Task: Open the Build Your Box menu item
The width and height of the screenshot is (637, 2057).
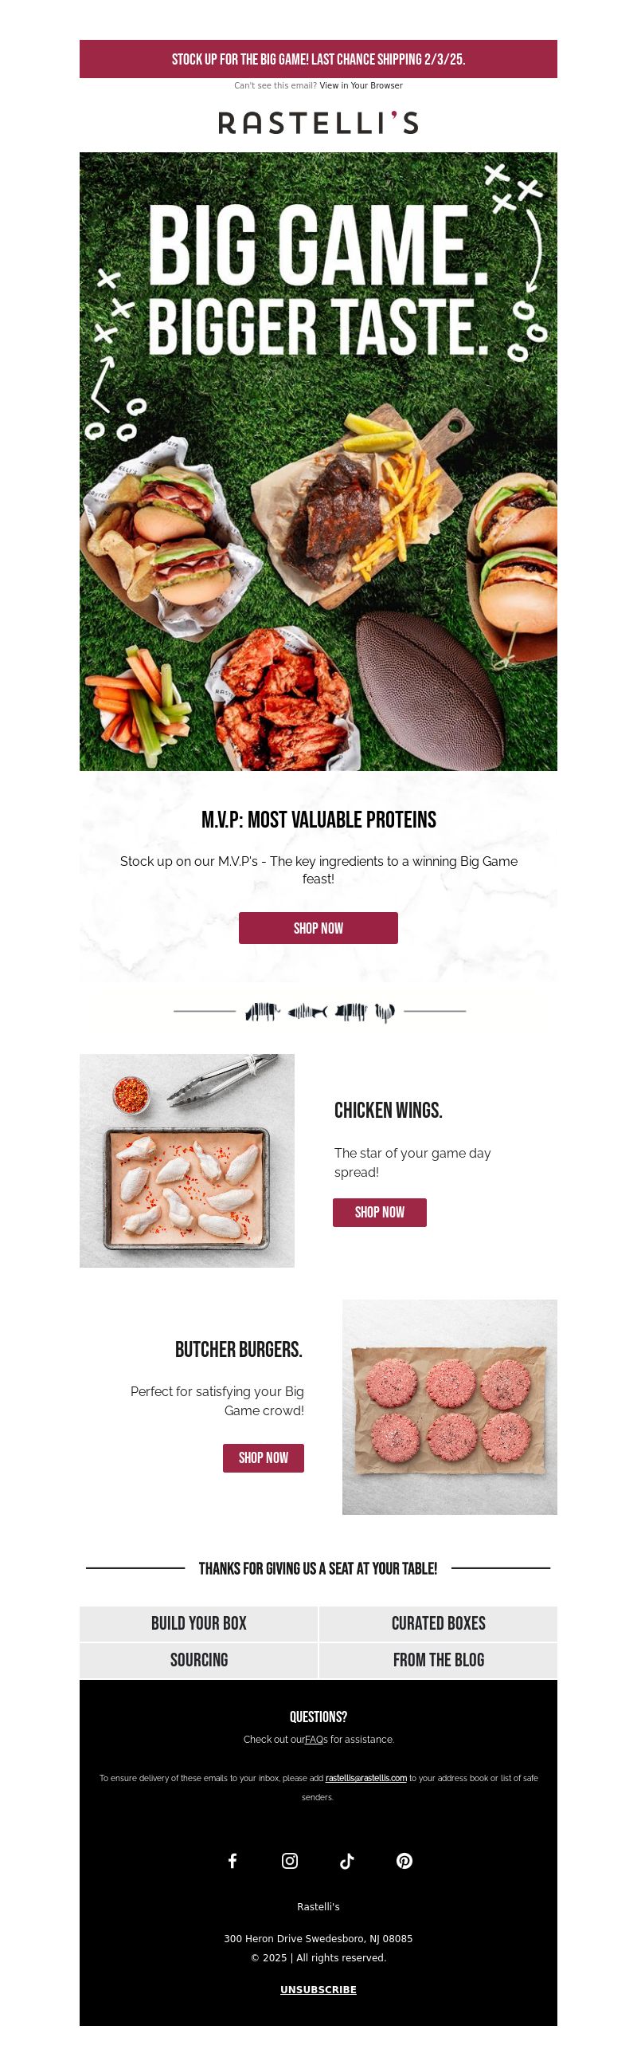Action: (198, 1623)
